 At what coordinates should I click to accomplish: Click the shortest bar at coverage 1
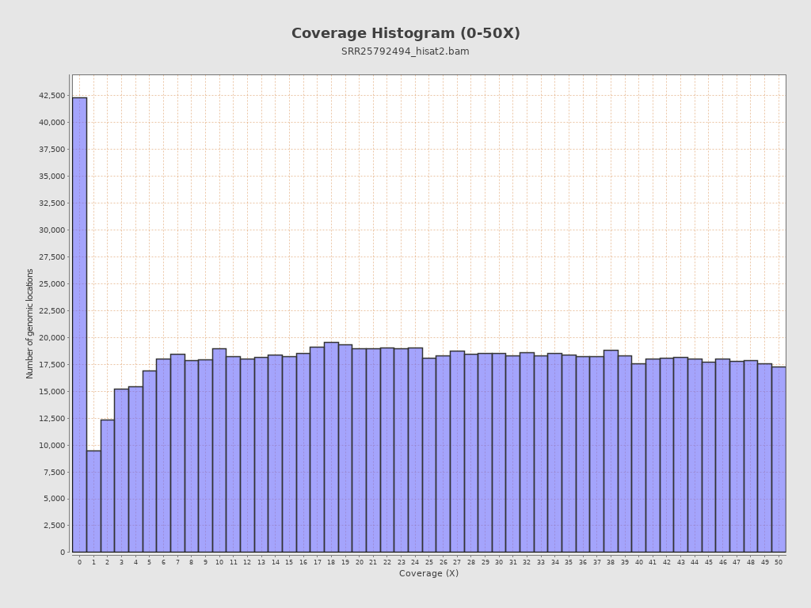click(93, 501)
